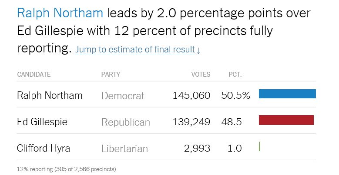Jump to estimate of final result
Viewport: 339px width, 175px height.
135,50
